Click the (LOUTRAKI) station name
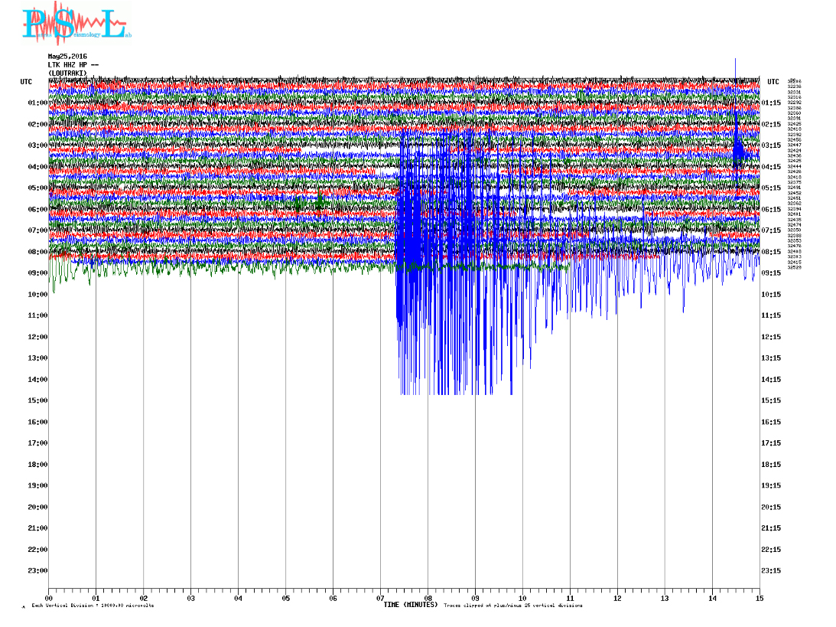836x627 pixels. 69,73
